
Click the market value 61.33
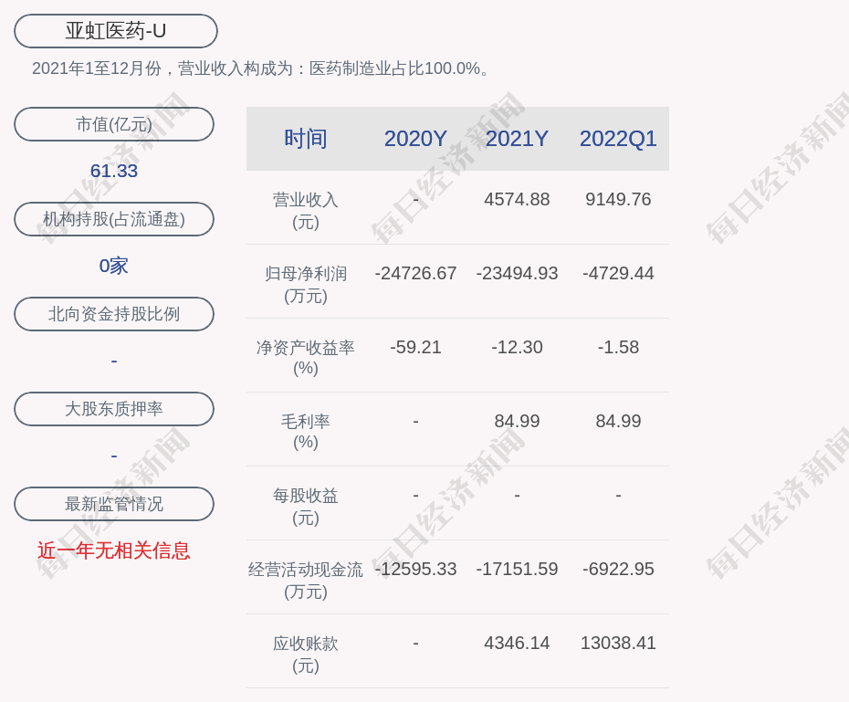point(114,171)
